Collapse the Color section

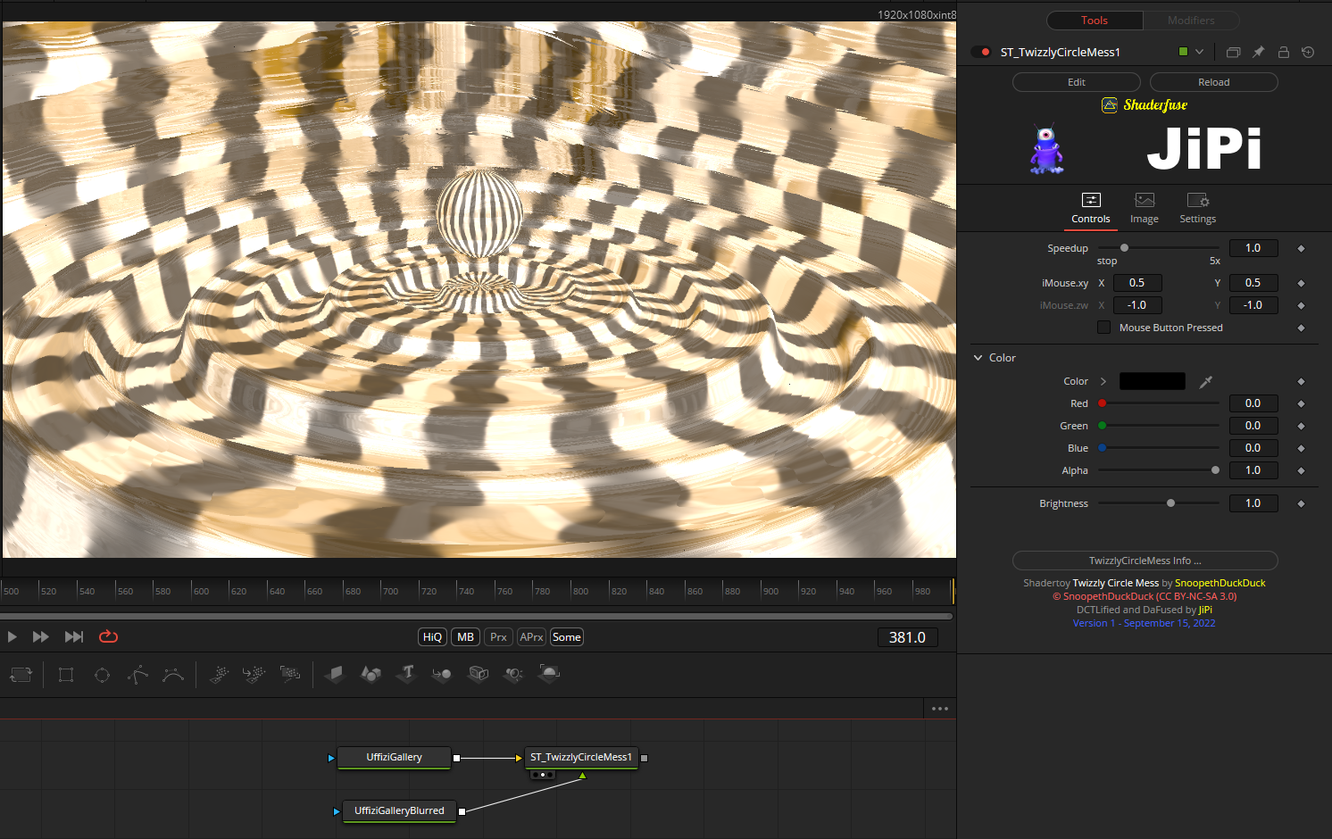point(978,358)
